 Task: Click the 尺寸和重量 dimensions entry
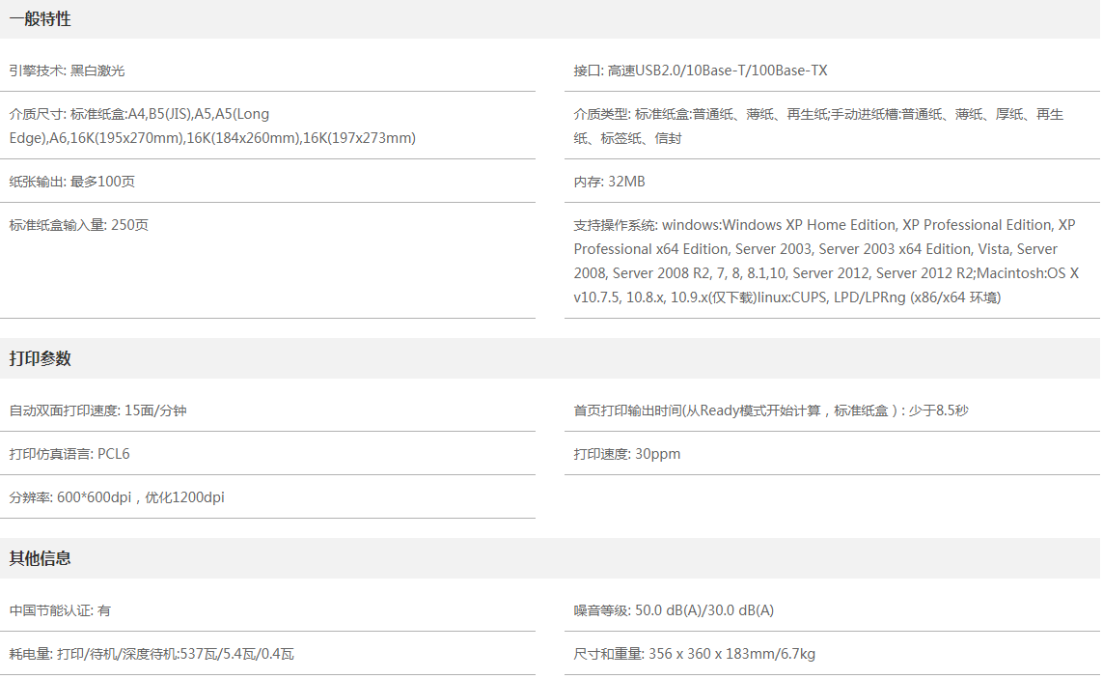[x=695, y=654]
